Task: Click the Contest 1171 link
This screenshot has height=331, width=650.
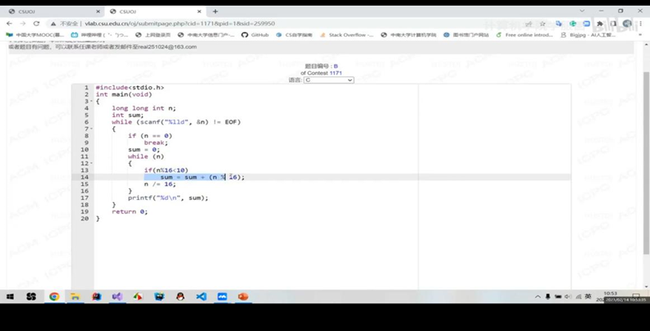Action: (336, 73)
